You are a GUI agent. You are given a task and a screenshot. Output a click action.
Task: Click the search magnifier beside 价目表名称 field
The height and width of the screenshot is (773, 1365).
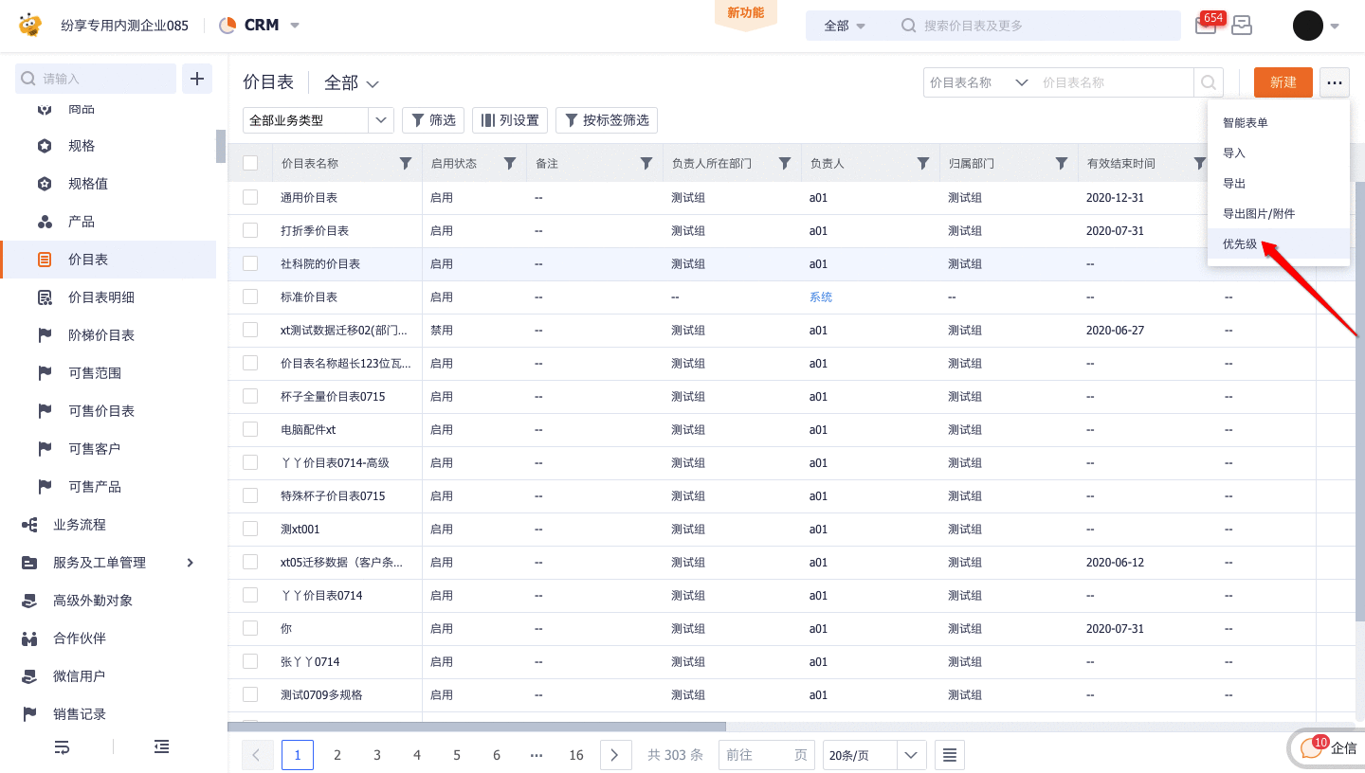1209,82
